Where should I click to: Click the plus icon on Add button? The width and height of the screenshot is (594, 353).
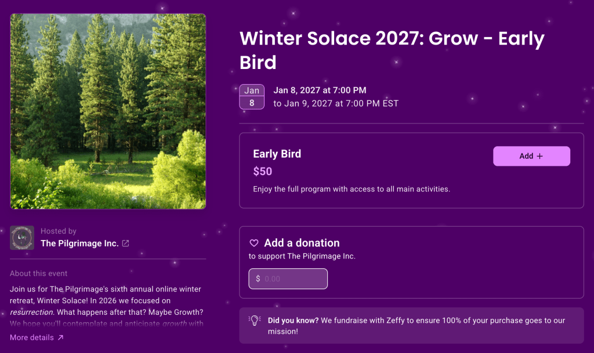pos(540,156)
